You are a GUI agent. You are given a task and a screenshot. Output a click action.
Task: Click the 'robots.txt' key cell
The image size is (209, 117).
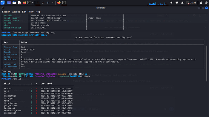(10, 64)
